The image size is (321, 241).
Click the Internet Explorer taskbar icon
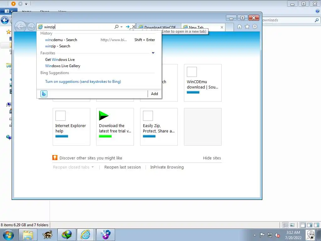tap(85, 235)
